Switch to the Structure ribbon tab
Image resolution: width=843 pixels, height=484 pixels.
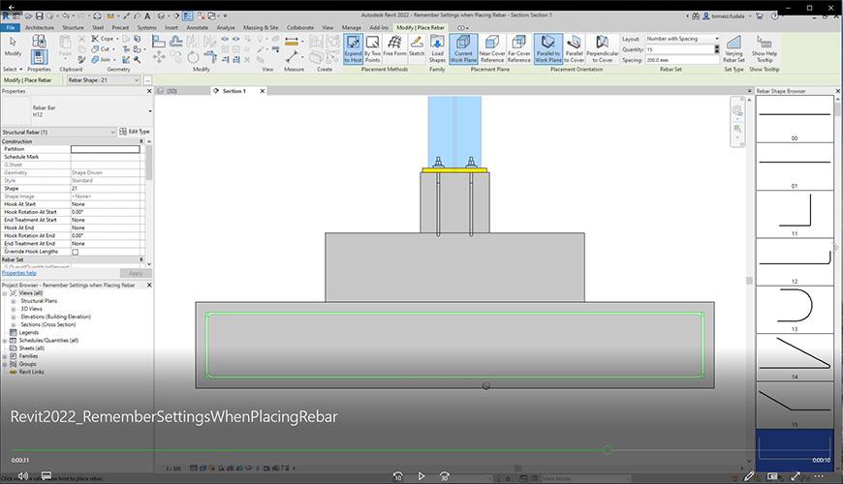(x=73, y=27)
